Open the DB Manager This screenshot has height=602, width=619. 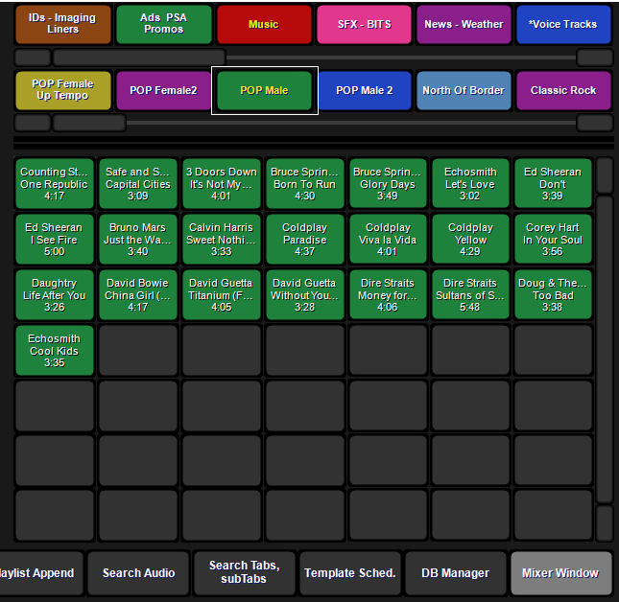click(456, 573)
